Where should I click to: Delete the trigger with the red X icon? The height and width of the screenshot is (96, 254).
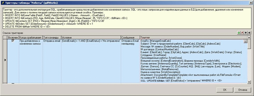[x=242, y=33]
